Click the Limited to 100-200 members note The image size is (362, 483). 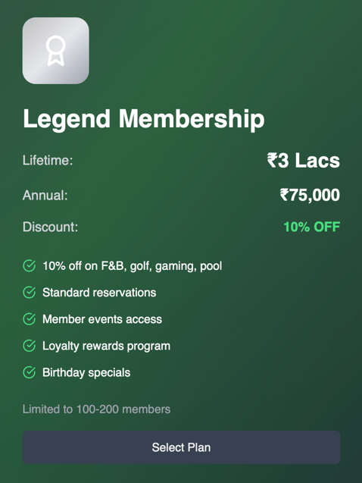tap(97, 409)
